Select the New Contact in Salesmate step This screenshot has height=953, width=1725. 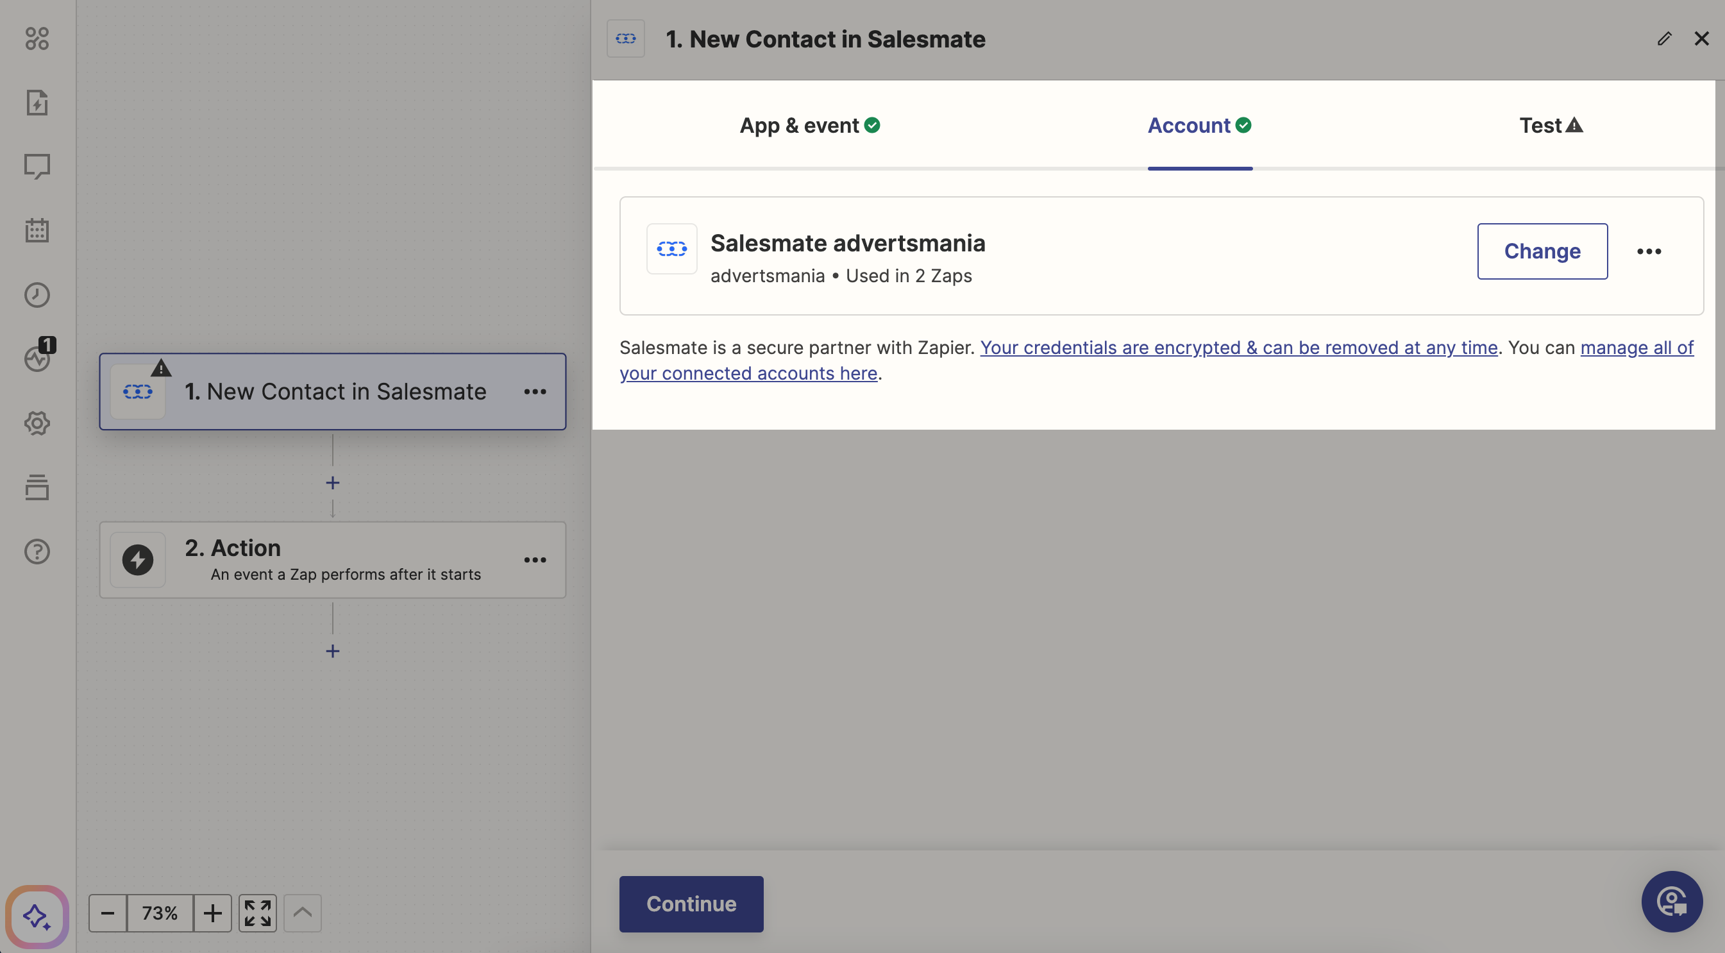(333, 392)
